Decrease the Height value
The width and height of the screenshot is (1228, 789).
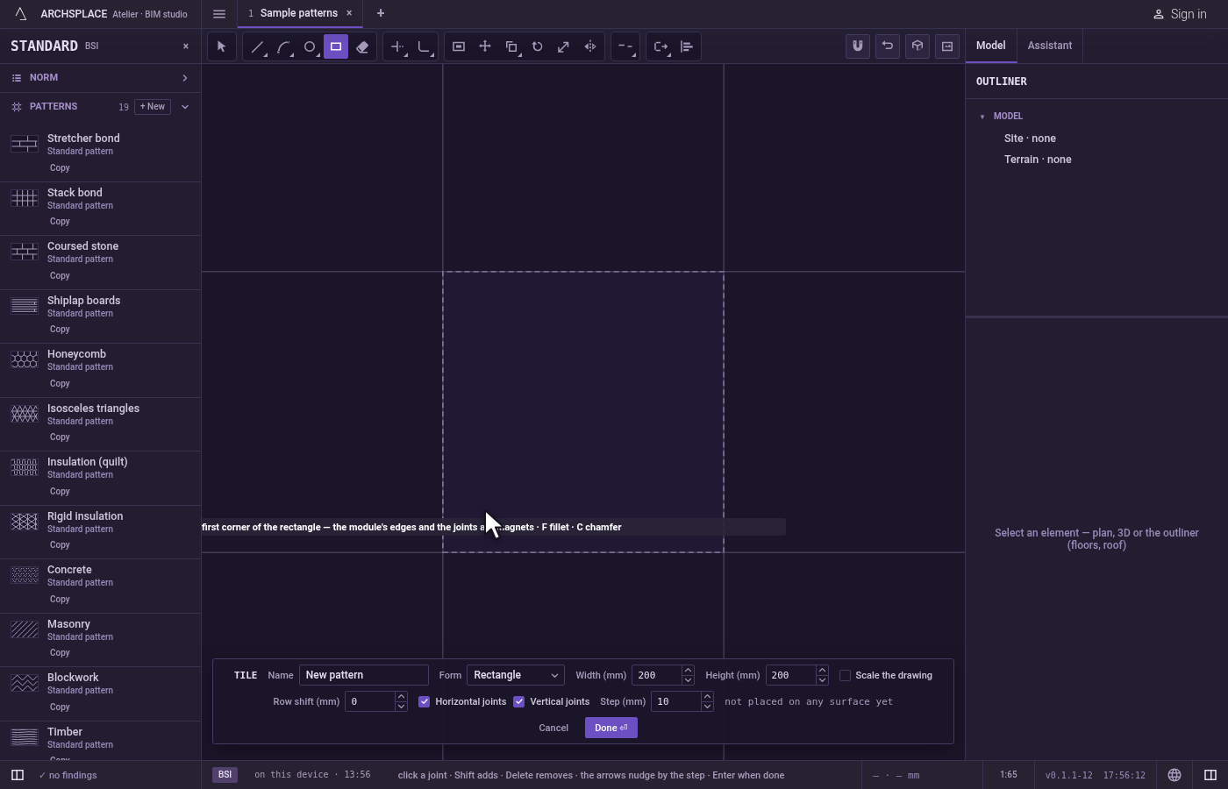[822, 680]
